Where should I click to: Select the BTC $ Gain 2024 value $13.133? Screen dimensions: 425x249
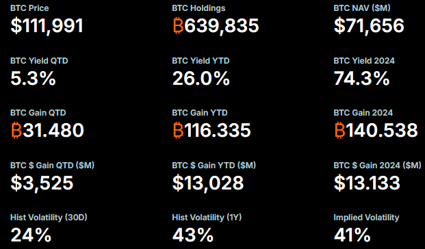click(x=367, y=183)
